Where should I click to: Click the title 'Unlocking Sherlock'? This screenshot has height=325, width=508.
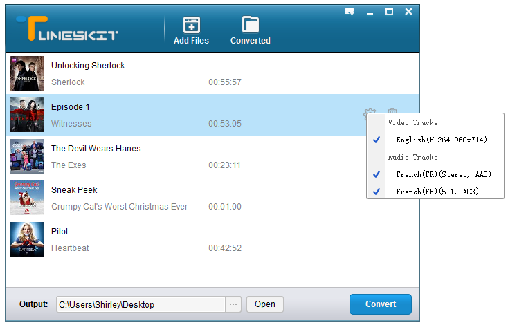pos(88,66)
